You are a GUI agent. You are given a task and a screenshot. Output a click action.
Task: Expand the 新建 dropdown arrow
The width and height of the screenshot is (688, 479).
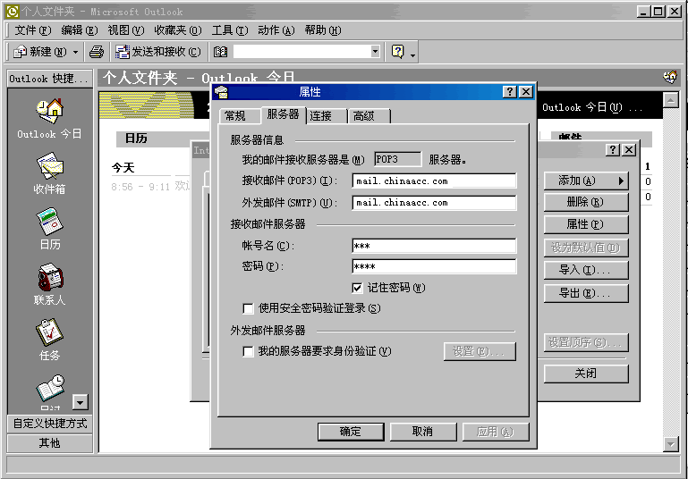75,52
